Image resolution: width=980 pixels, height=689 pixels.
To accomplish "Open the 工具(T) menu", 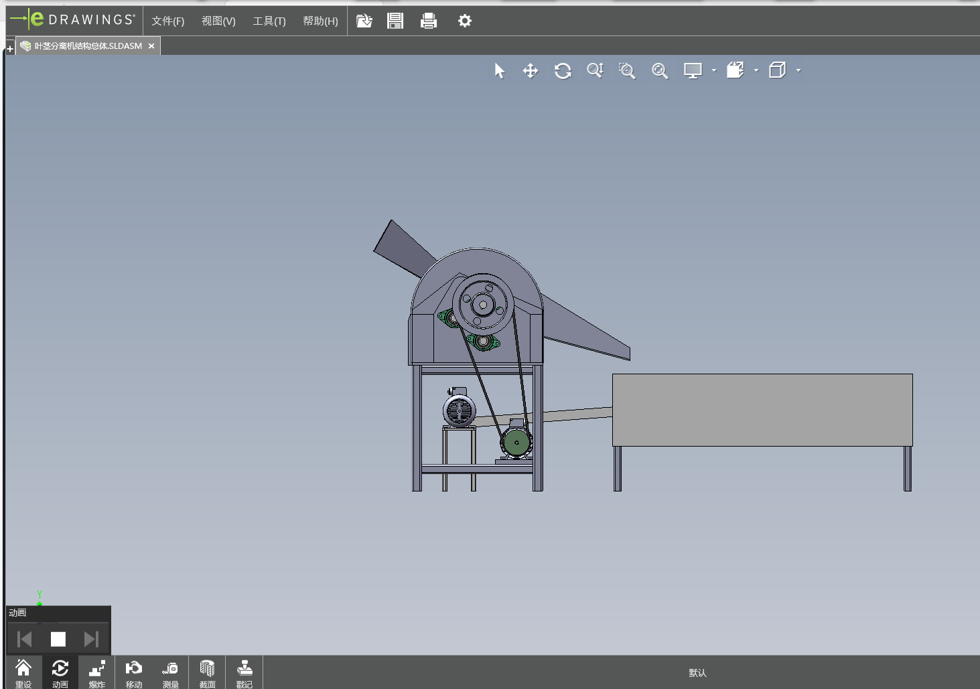I will point(269,21).
